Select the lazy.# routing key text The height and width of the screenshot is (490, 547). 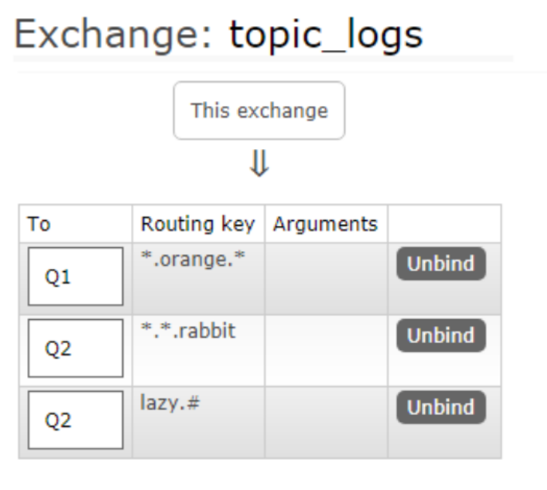170,403
